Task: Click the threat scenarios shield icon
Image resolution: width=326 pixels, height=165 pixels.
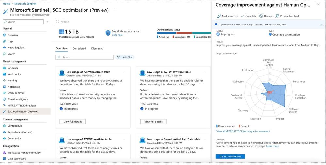Action: [108, 33]
